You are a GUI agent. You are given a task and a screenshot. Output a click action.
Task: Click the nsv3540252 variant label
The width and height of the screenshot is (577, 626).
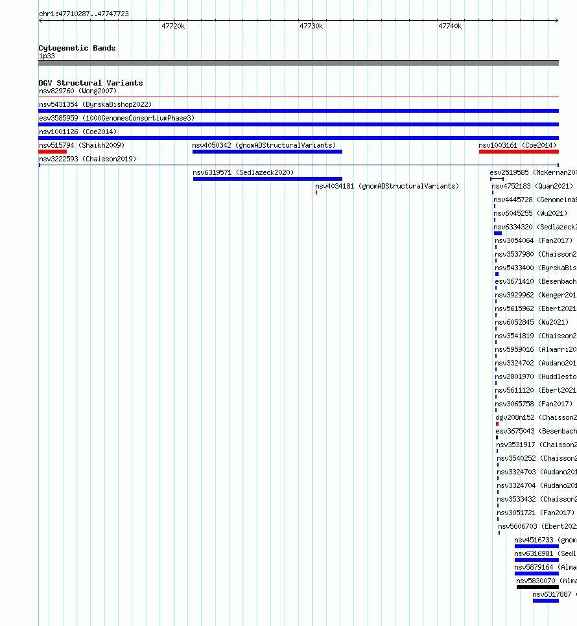pyautogui.click(x=537, y=458)
